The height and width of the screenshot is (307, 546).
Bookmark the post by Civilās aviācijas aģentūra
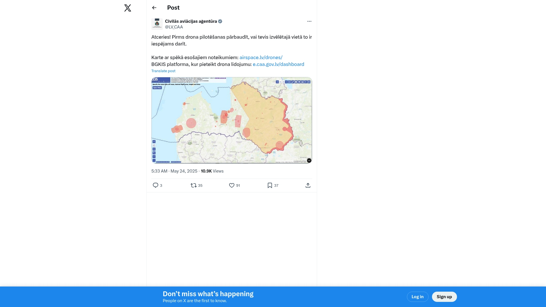tap(270, 185)
